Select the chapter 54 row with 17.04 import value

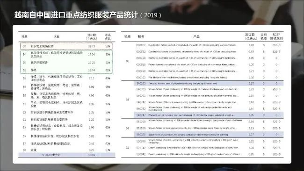pos(66,54)
